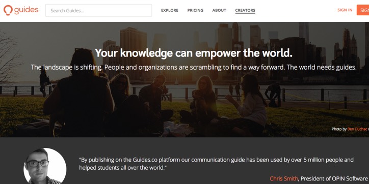Screen dimensions: 369x184
Task: Go to the Pricing page
Action: coord(195,10)
